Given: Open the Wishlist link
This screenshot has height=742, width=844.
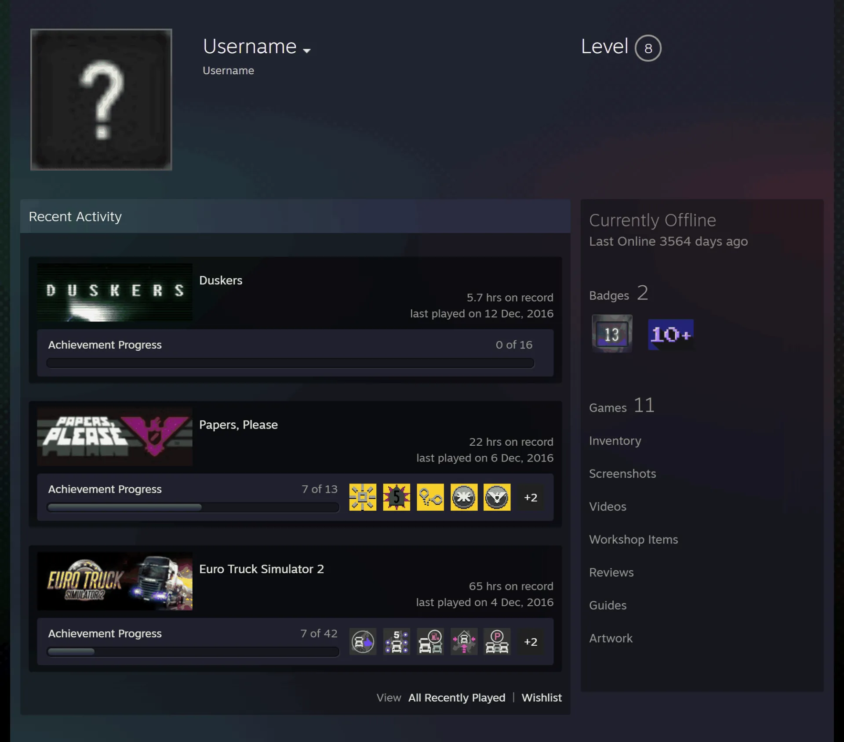Looking at the screenshot, I should pos(542,698).
